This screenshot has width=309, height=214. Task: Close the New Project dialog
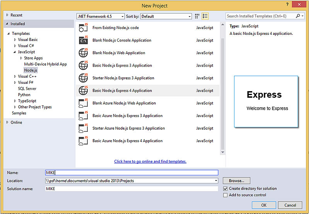point(299,4)
